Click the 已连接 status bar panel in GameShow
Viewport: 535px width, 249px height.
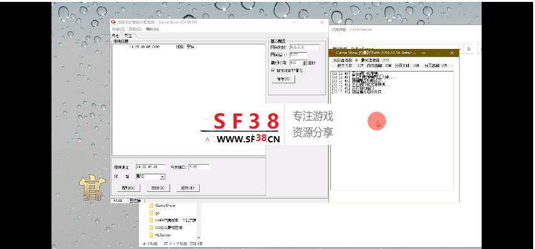point(135,200)
